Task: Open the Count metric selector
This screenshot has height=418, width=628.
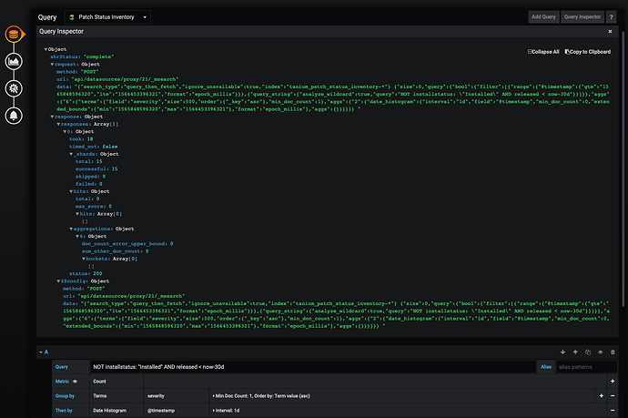Action: pyautogui.click(x=100, y=381)
